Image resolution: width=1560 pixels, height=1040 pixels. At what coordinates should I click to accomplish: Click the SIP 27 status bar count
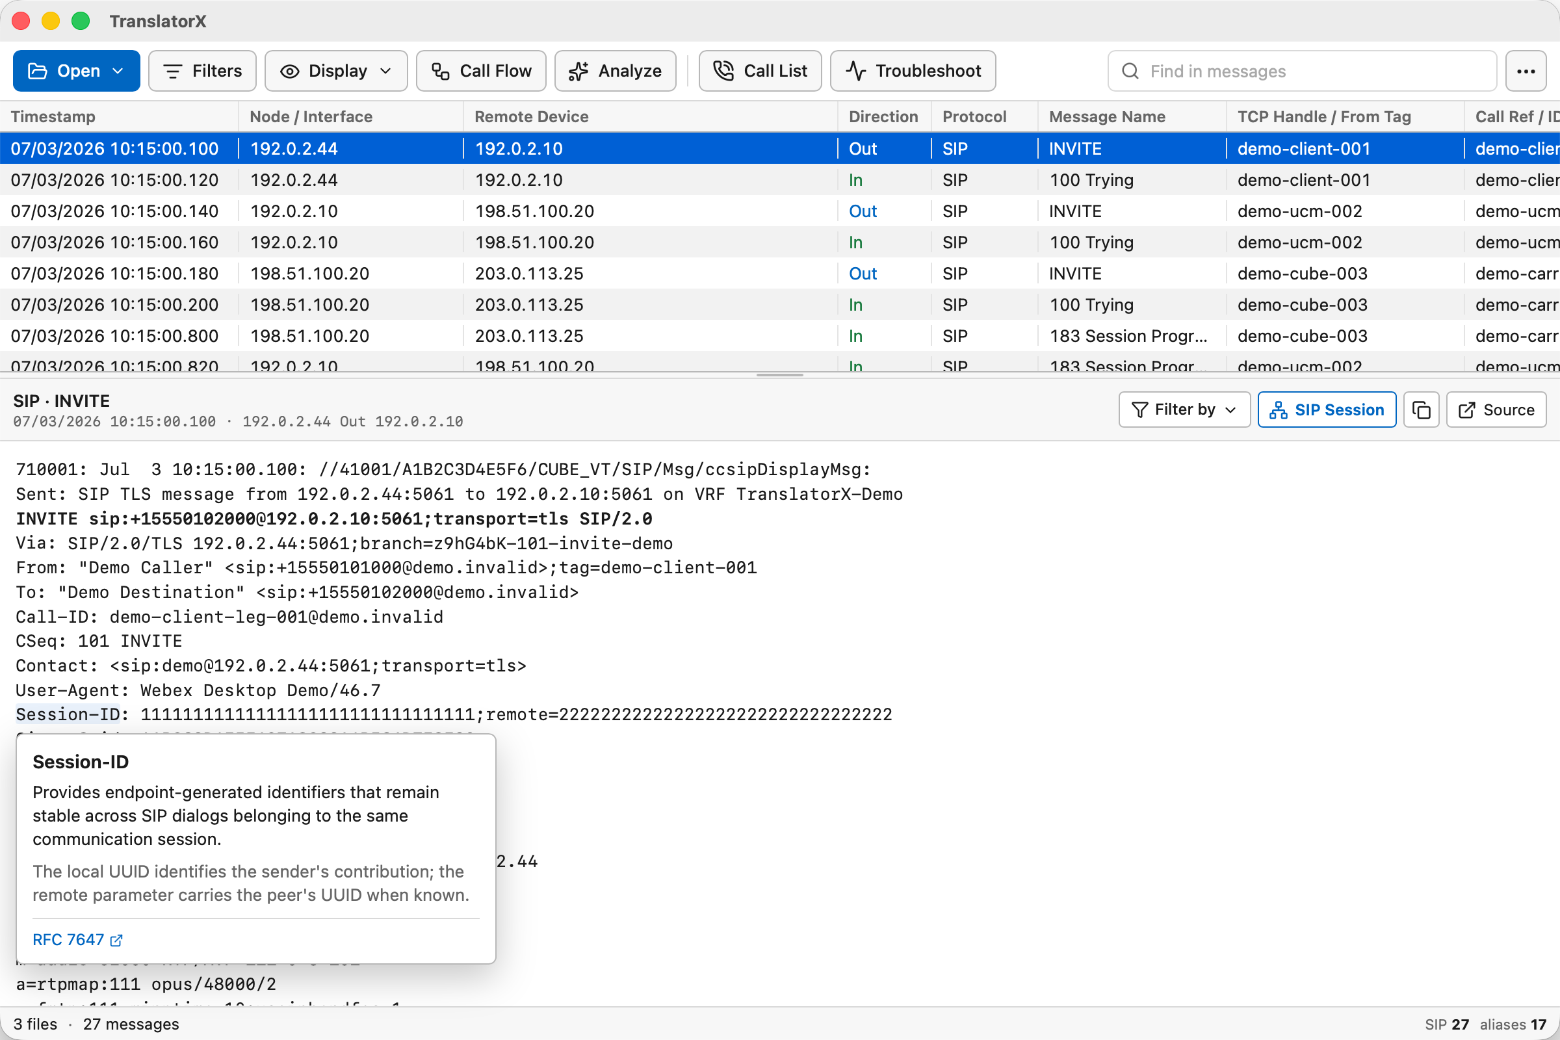[1447, 1024]
